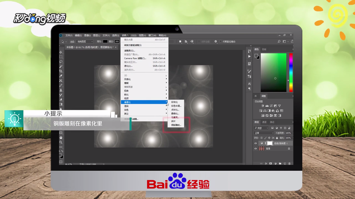Select the Hand tool

[61, 137]
